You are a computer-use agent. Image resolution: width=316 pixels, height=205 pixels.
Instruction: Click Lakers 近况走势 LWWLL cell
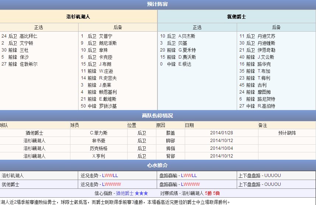tap(117, 176)
